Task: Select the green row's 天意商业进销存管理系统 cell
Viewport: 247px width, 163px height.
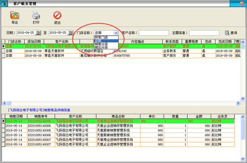Action: (118, 121)
